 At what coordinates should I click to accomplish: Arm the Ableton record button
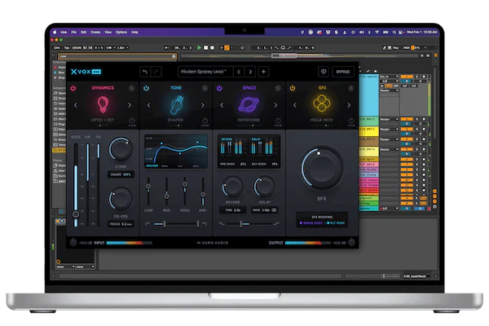212,48
